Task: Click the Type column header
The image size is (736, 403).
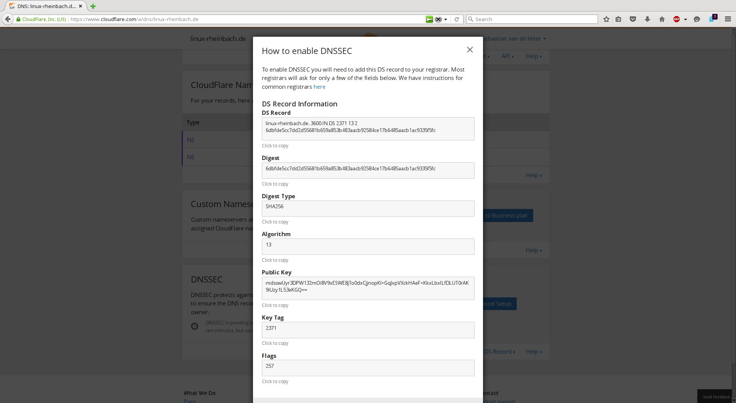Action: tap(193, 122)
